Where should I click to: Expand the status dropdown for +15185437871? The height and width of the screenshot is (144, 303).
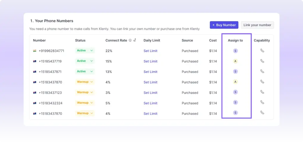[91, 72]
